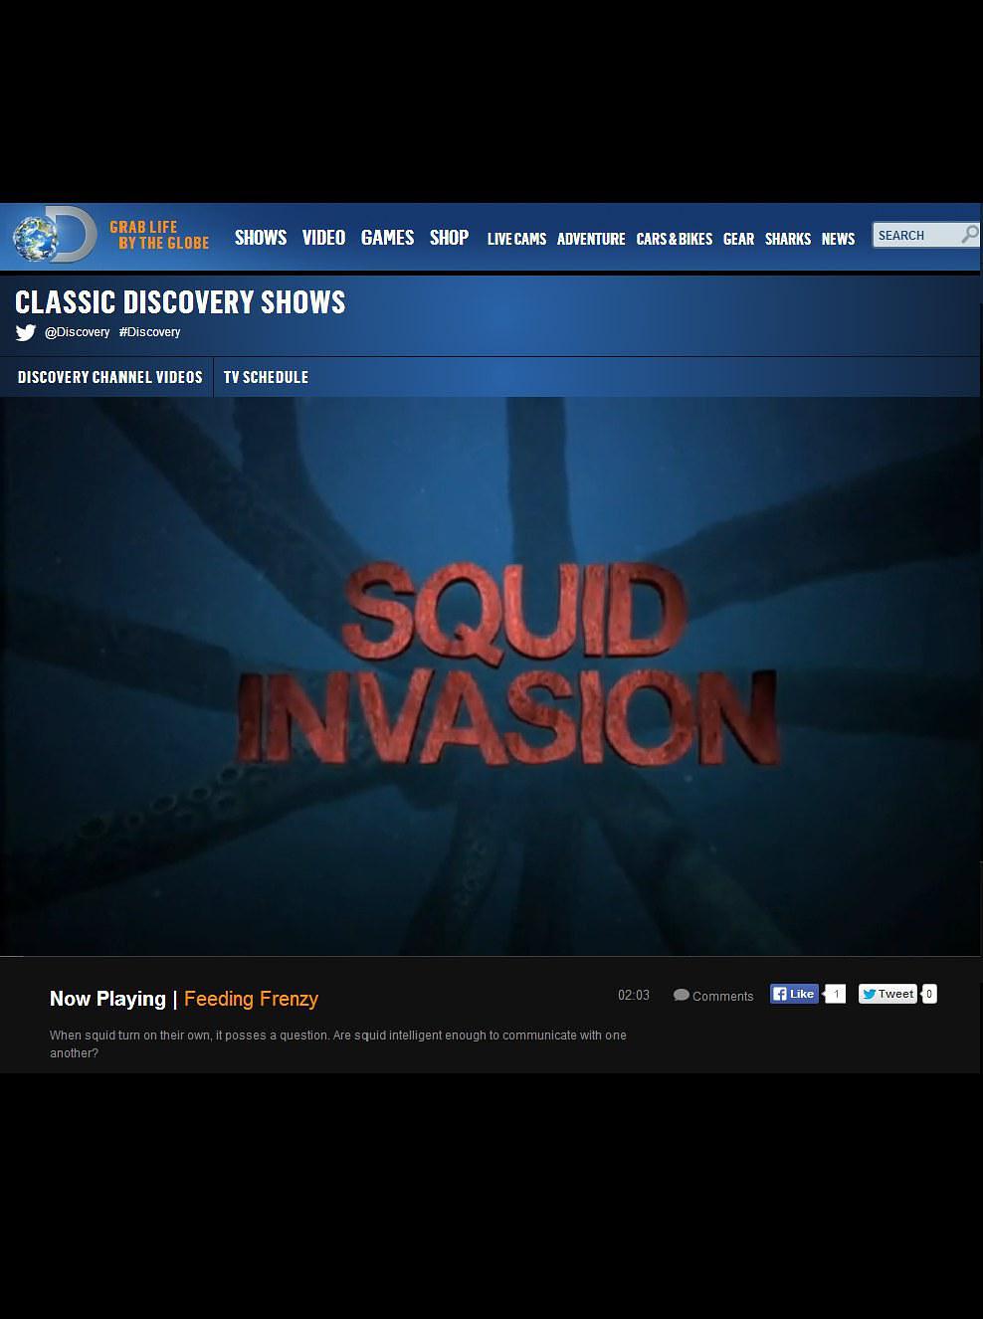Open the Video menu
The image size is (983, 1319).
click(x=323, y=238)
